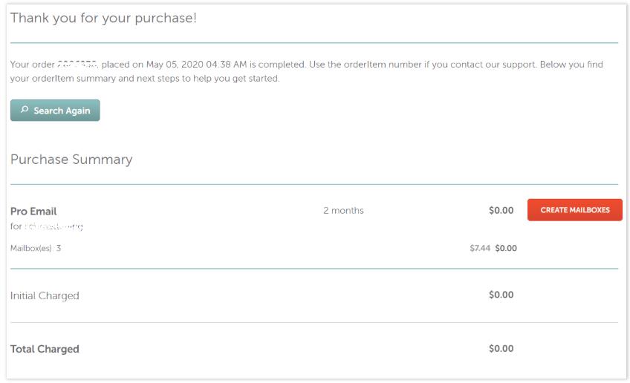Click the "2 months" subscription duration

click(343, 211)
